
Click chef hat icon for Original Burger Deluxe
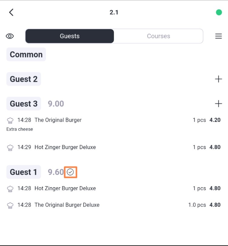point(10,205)
